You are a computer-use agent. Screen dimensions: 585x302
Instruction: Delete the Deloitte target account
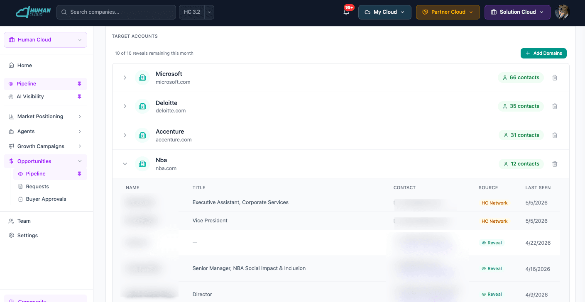[x=555, y=106]
